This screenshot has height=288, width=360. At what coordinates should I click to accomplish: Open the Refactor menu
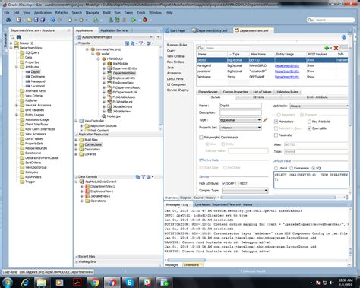(x=62, y=12)
